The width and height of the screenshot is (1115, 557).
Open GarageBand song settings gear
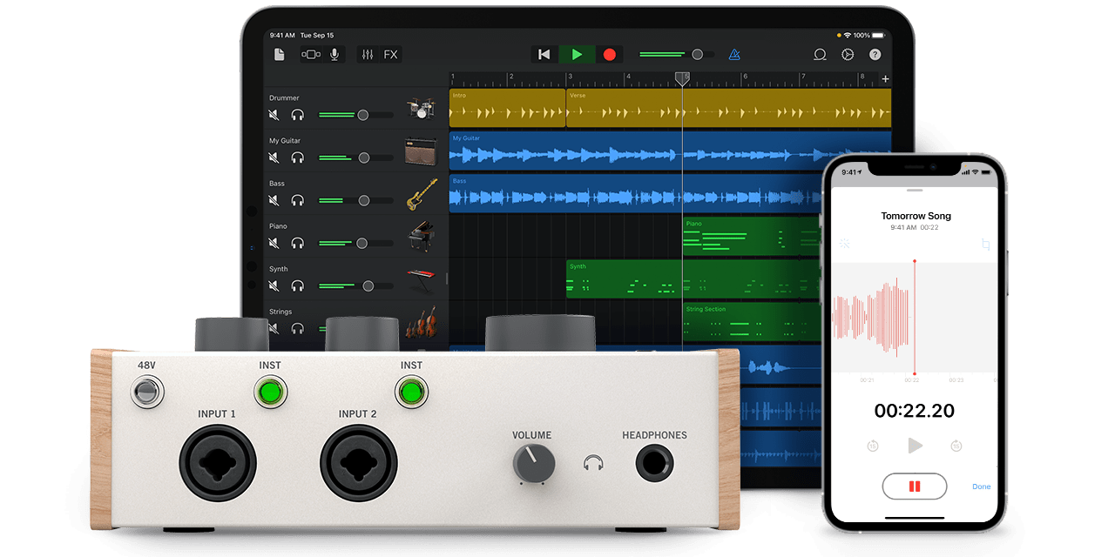[x=848, y=54]
